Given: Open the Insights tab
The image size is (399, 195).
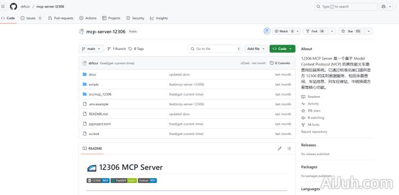Looking at the screenshot, I should pos(159,18).
